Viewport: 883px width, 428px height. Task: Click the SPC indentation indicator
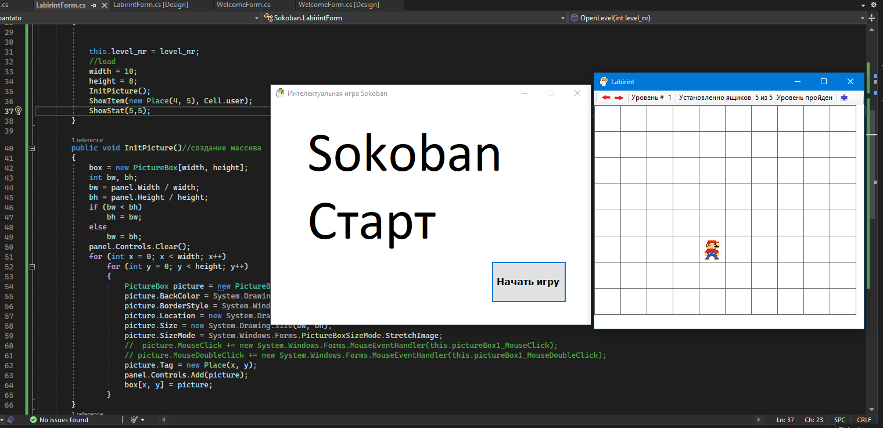(840, 419)
